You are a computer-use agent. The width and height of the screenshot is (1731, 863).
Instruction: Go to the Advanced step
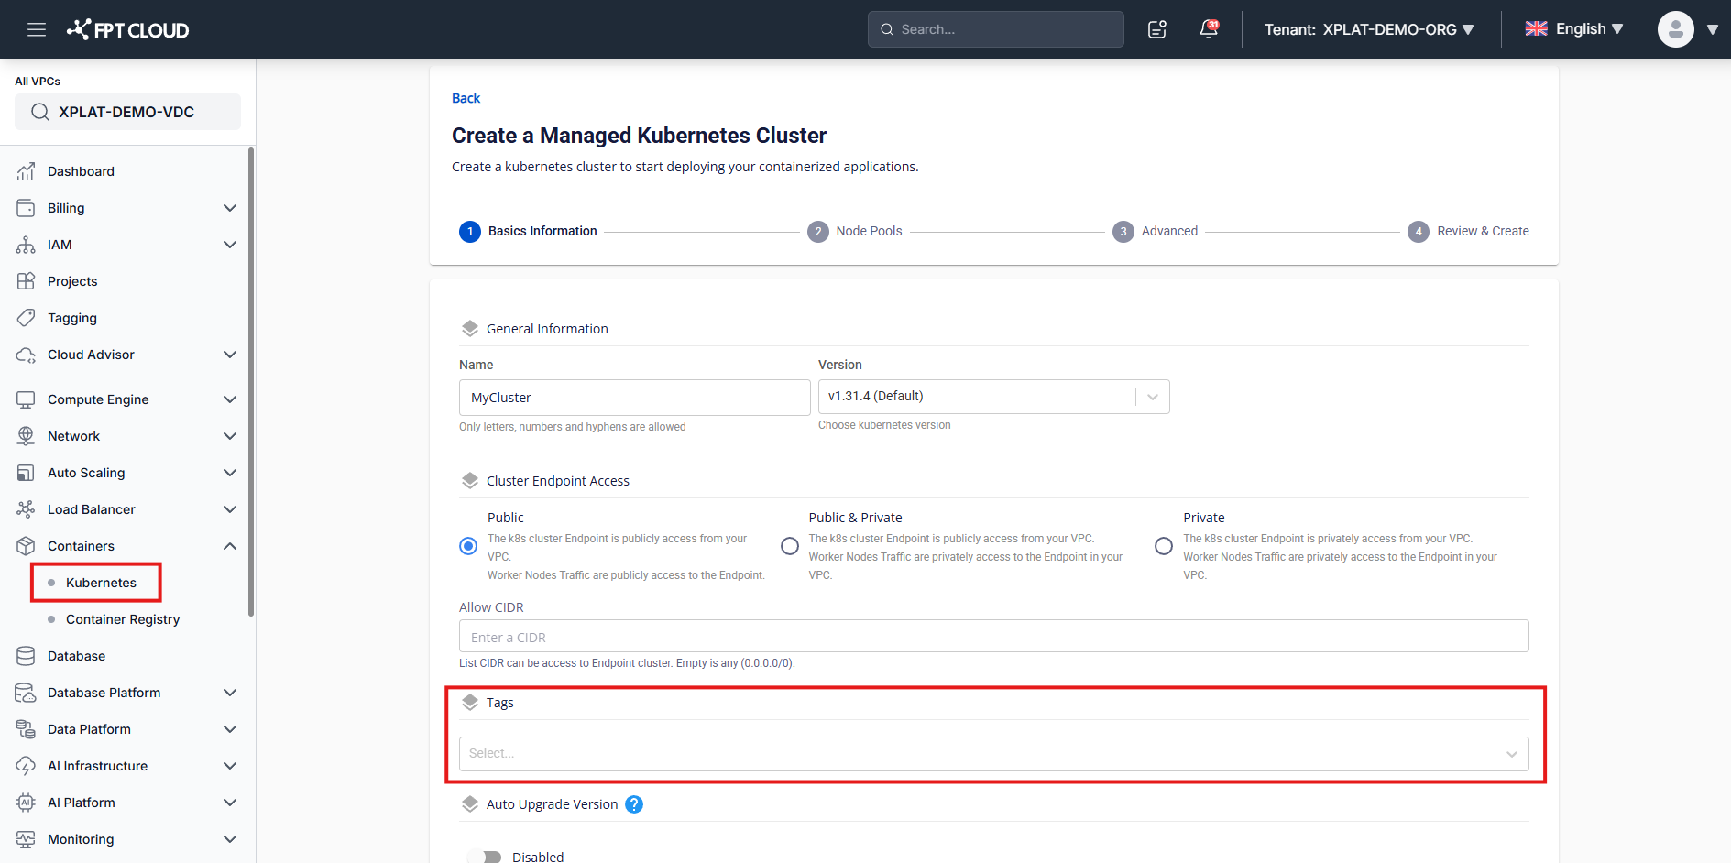pyautogui.click(x=1156, y=231)
